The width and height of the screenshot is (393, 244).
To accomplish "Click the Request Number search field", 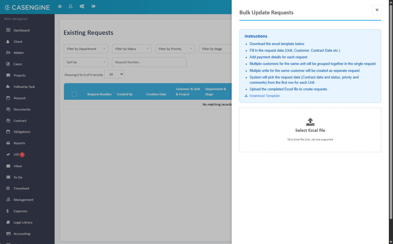I will pyautogui.click(x=149, y=62).
